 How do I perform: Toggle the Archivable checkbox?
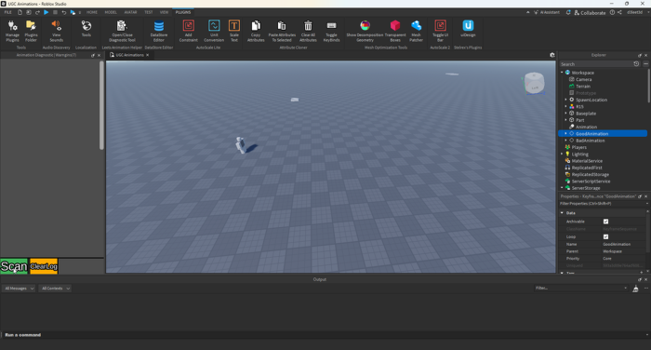click(605, 222)
